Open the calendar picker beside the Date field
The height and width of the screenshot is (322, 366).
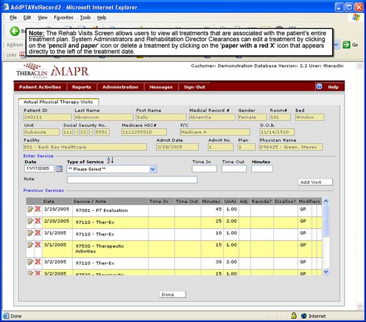[x=59, y=169]
